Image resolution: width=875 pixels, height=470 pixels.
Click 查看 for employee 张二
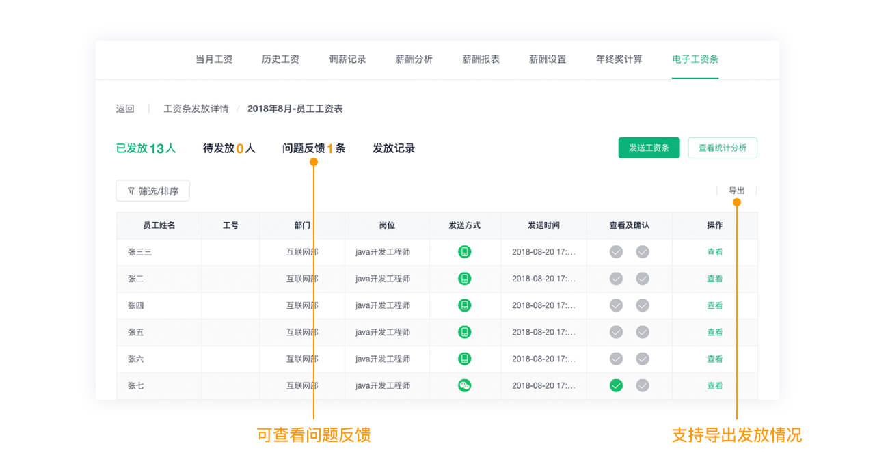pos(715,279)
